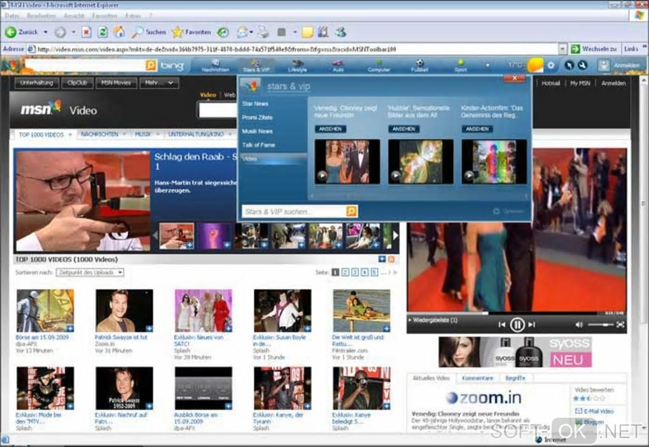Click ANSEHEN under the Hubble video
This screenshot has height=447, width=649.
[403, 129]
